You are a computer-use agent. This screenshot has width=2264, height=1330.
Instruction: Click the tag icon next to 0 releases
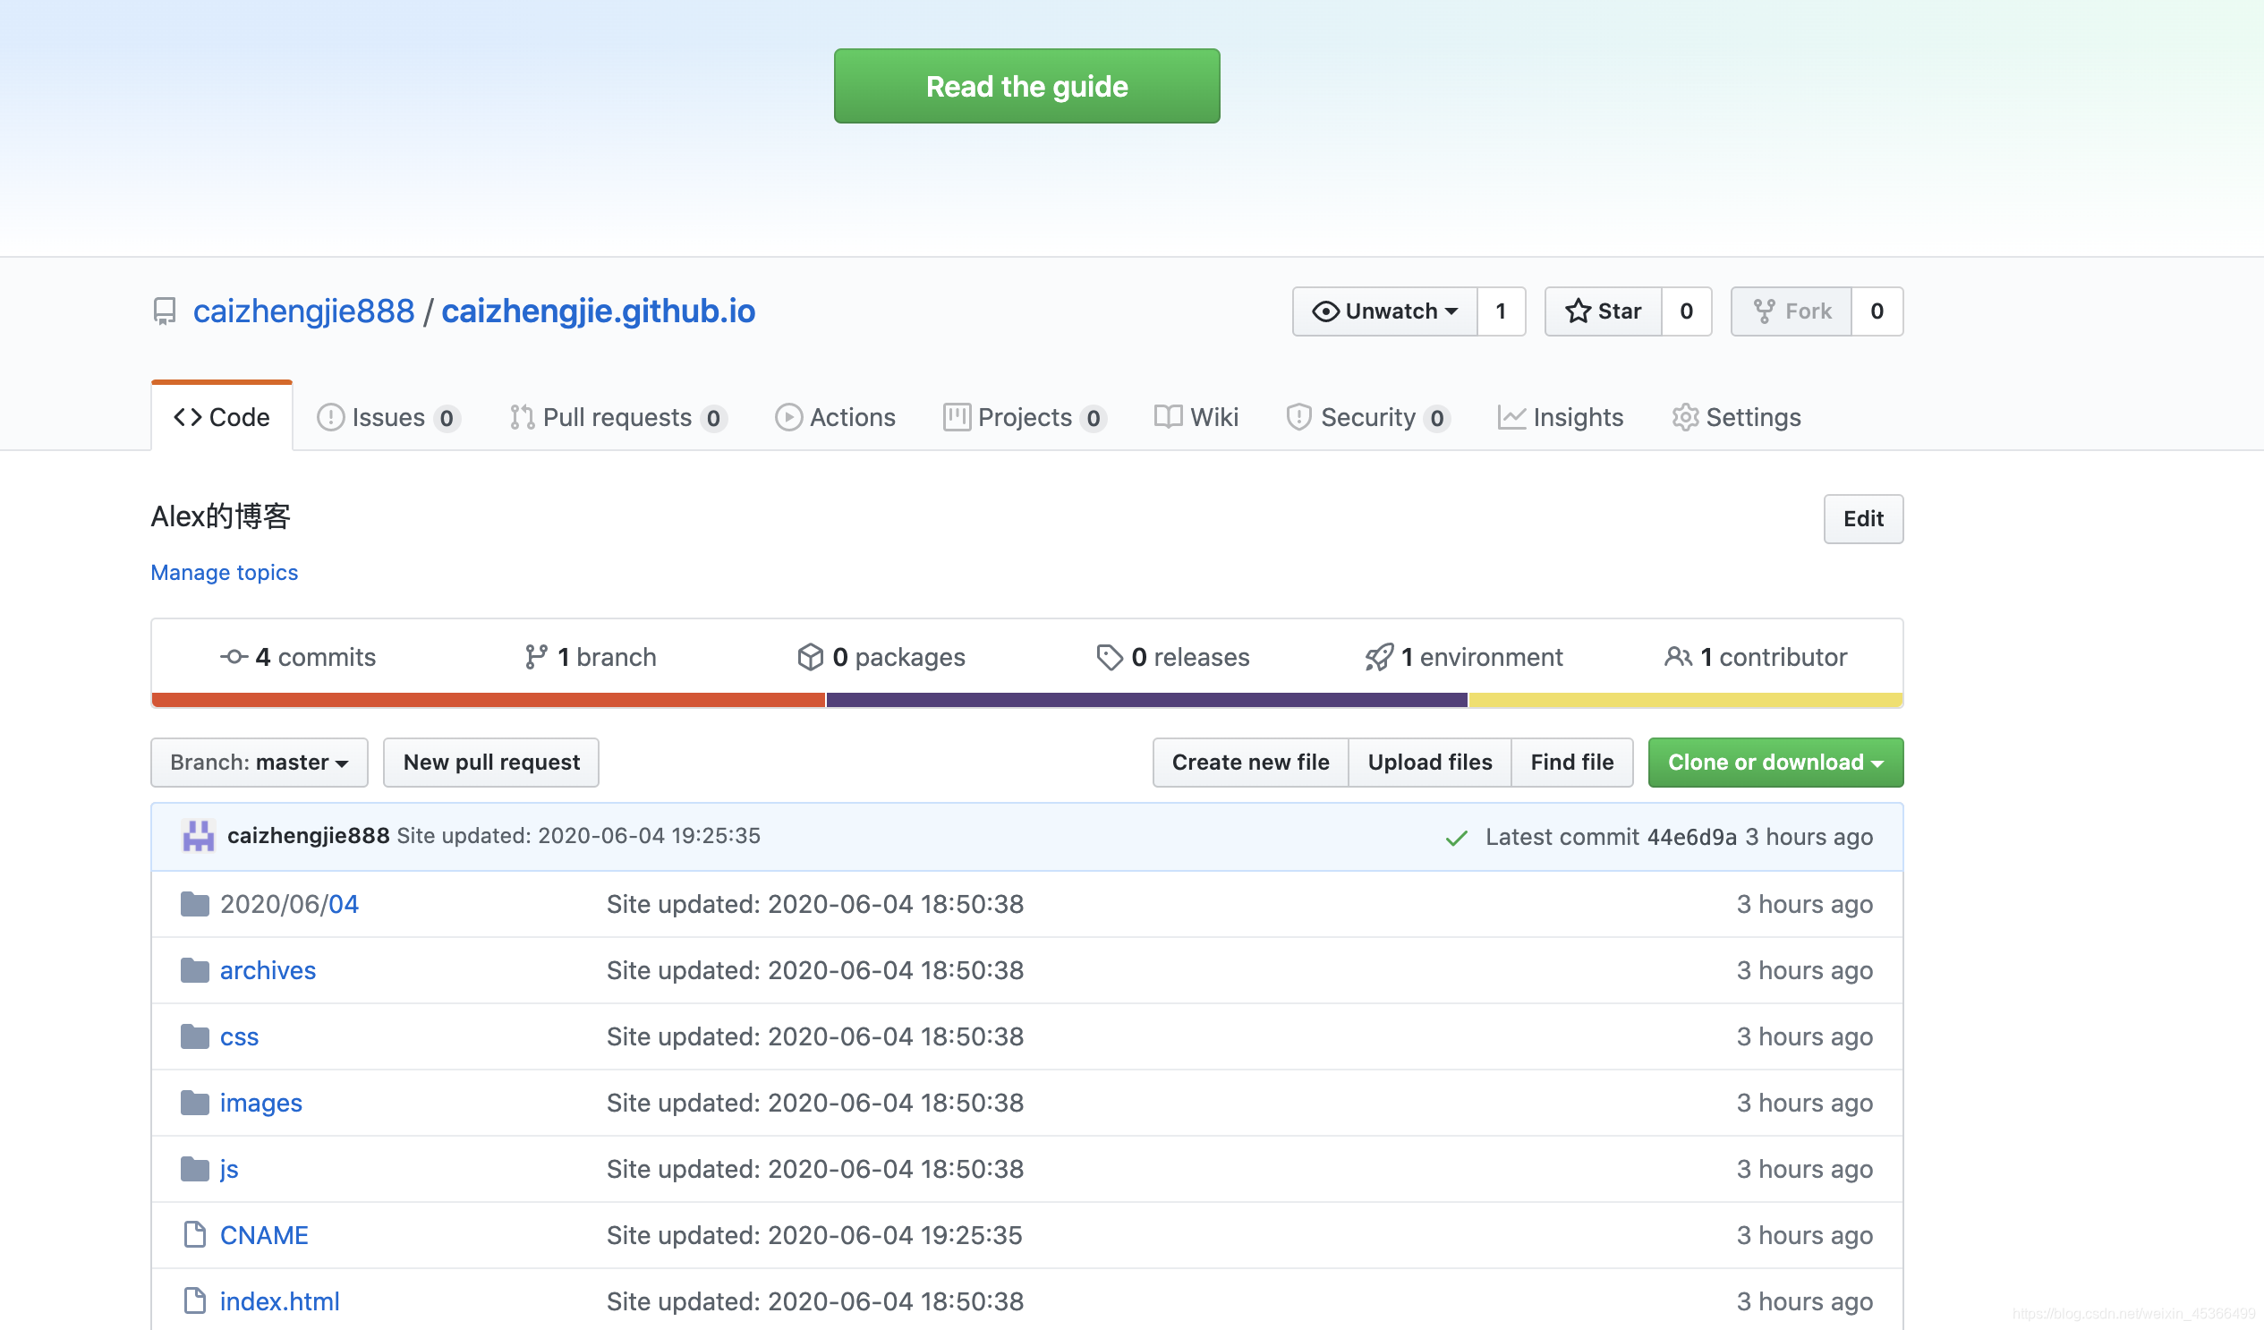click(1110, 657)
